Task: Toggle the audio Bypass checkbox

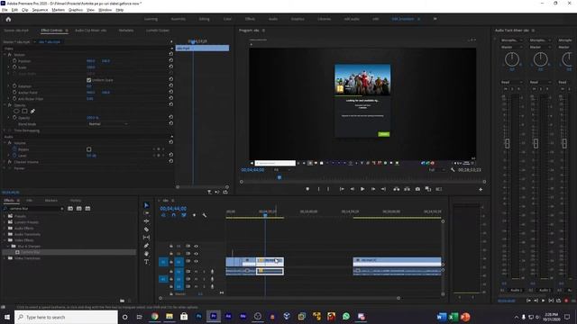Action: pyautogui.click(x=88, y=149)
